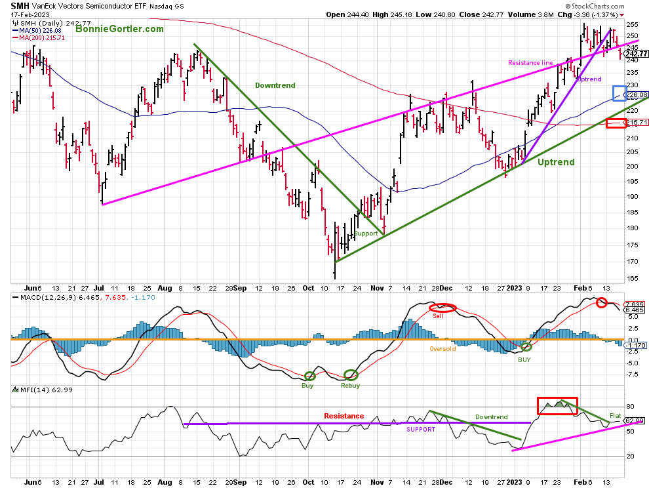This screenshot has height=488, width=649.
Task: Click the green BUY annotation near January
Action: point(524,360)
